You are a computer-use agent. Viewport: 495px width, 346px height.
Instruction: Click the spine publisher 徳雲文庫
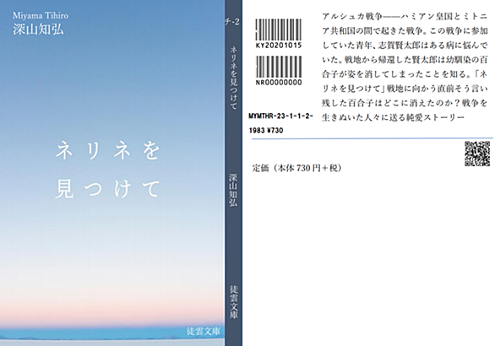(234, 302)
